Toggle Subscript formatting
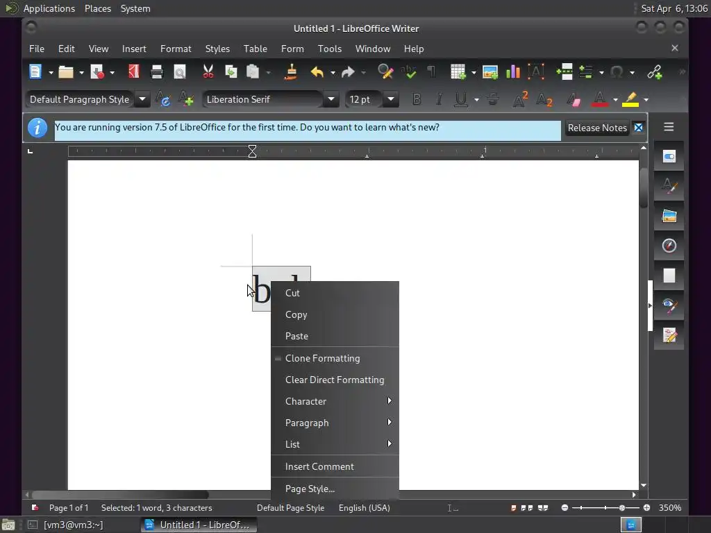The width and height of the screenshot is (711, 533). [544, 99]
